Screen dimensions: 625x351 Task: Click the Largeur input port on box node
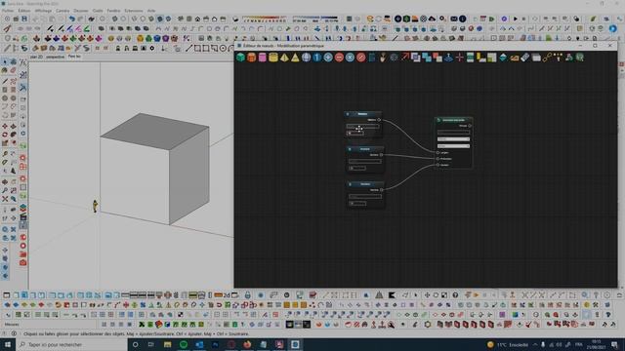[x=437, y=152]
